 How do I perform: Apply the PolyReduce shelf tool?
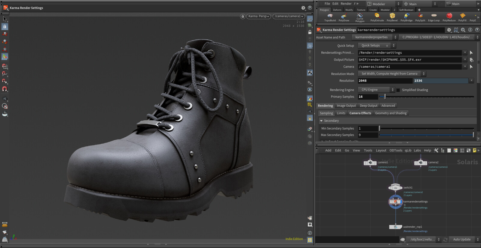point(449,17)
